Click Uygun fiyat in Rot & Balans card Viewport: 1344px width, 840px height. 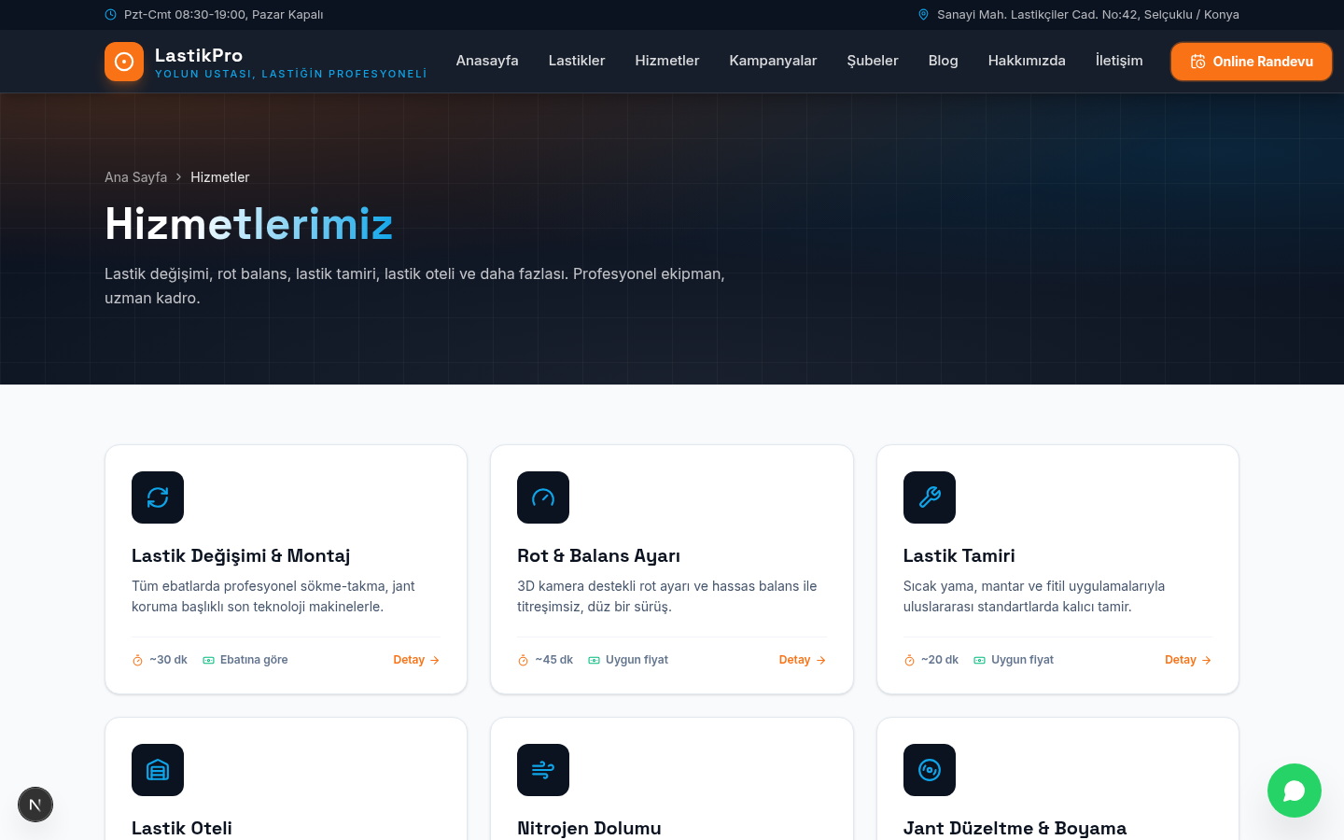click(637, 660)
